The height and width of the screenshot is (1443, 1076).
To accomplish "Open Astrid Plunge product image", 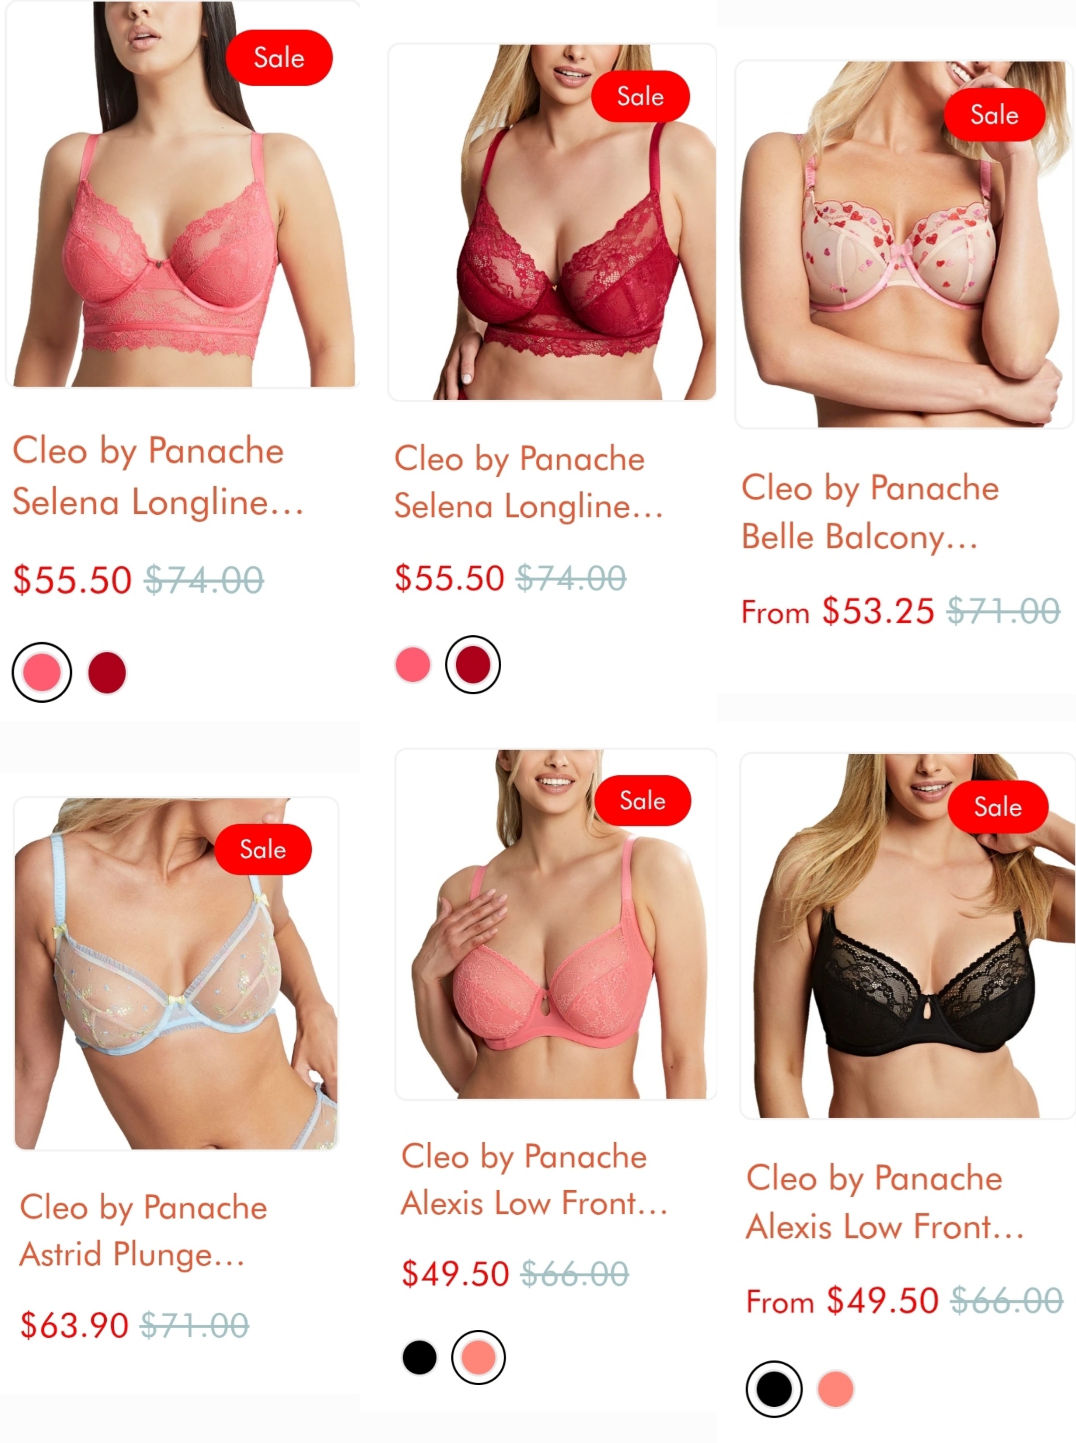I will 176,973.
